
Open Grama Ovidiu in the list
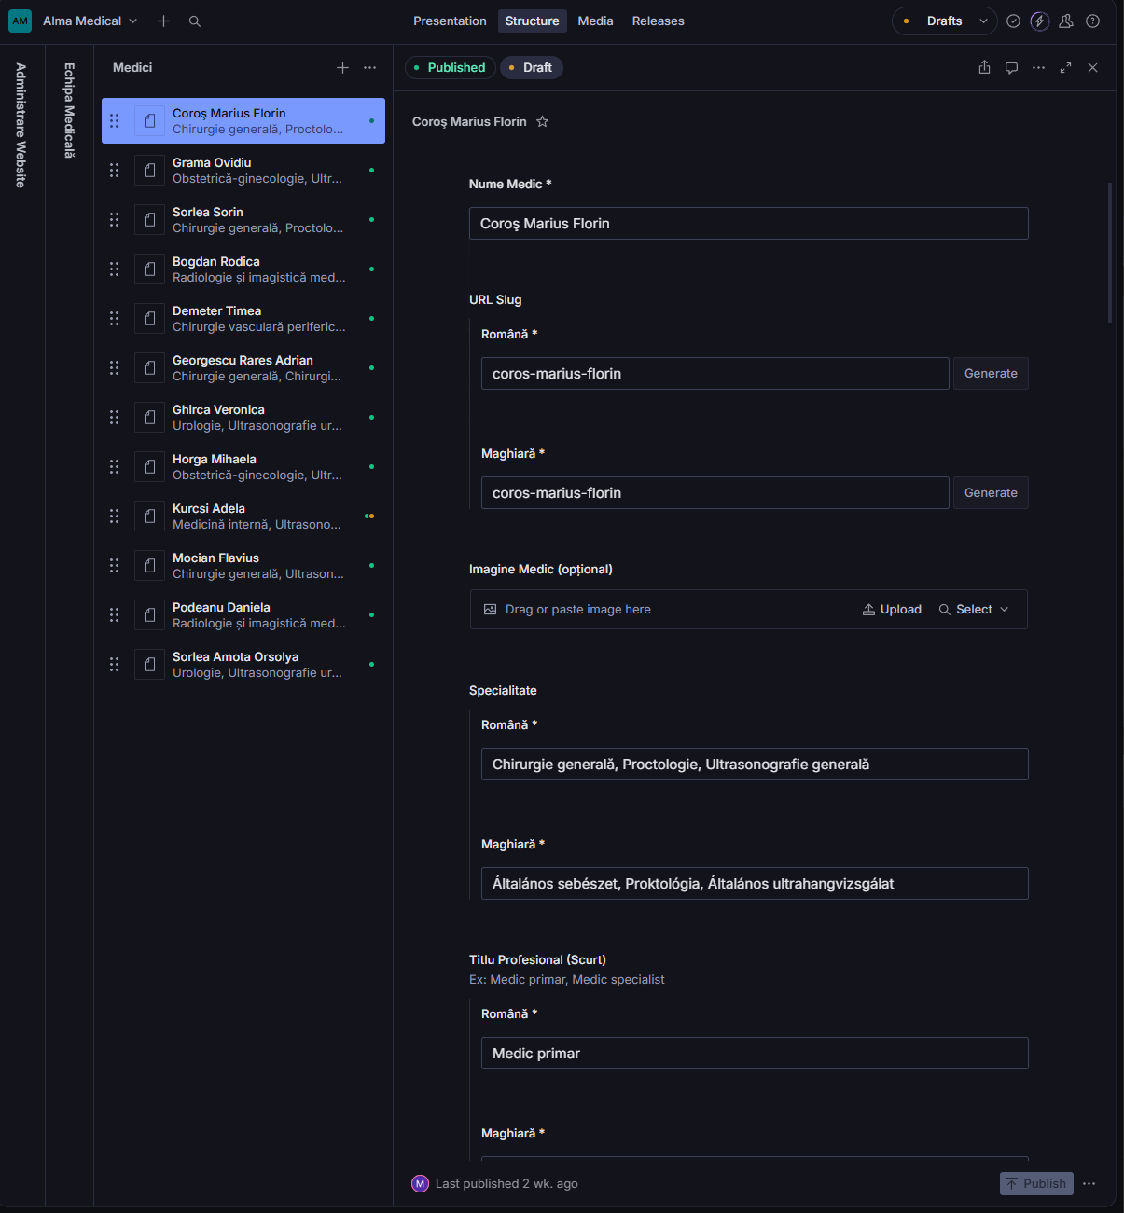(243, 170)
